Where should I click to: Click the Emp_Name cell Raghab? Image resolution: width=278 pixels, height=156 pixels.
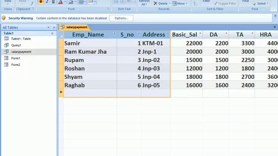[90, 85]
